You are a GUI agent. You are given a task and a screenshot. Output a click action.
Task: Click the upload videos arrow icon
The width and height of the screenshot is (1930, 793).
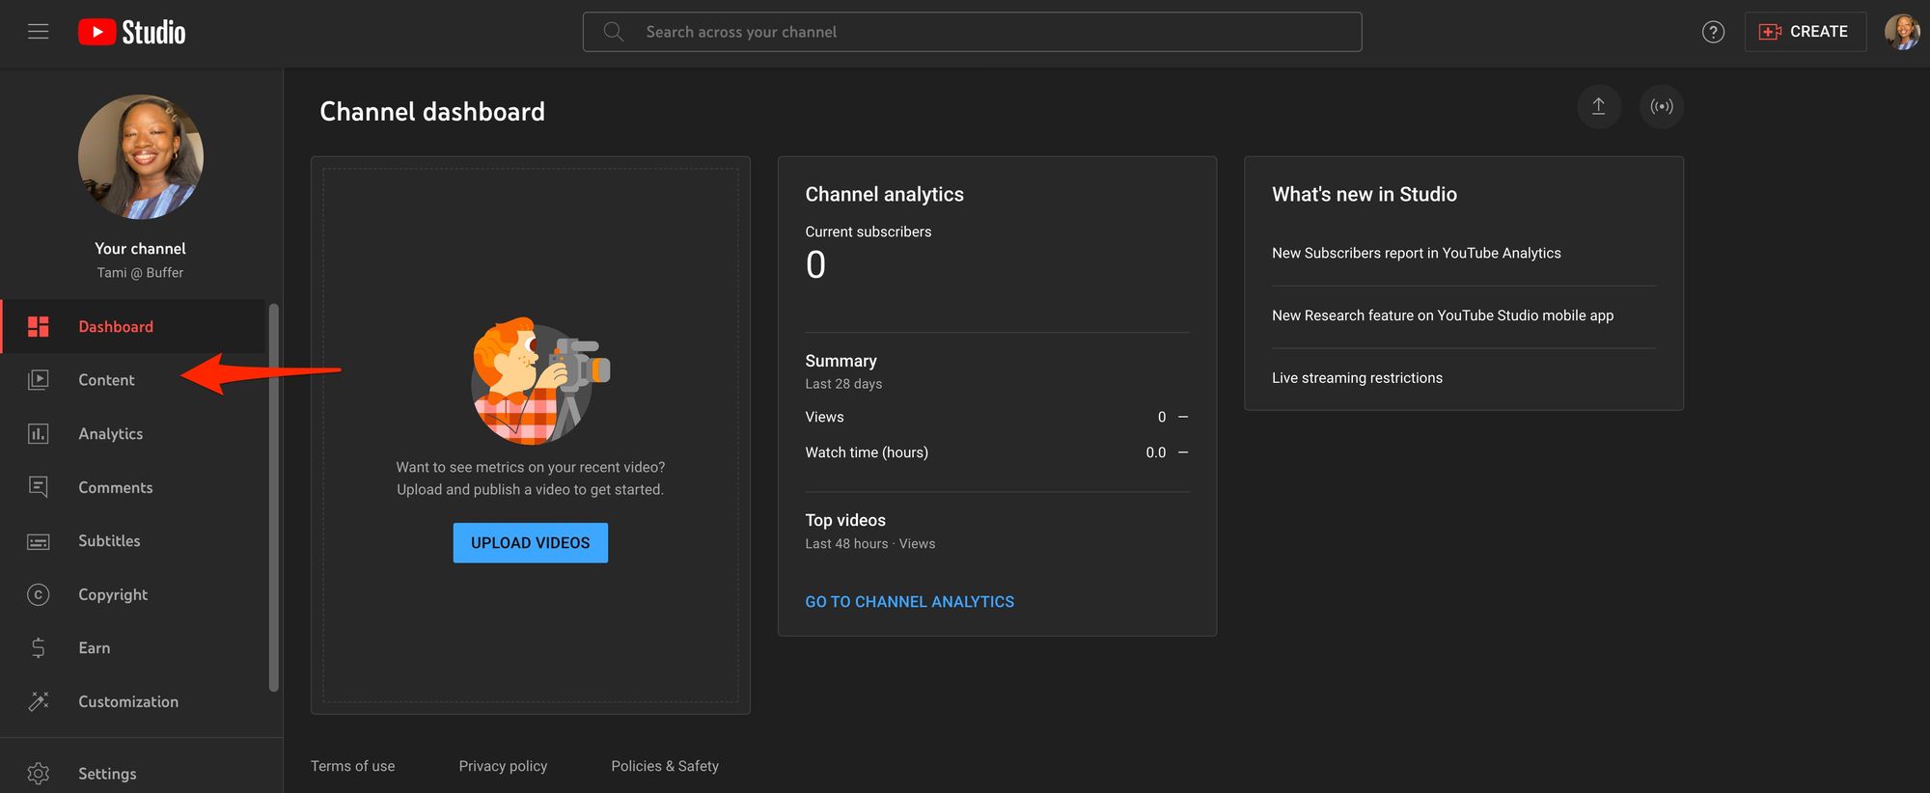[x=1598, y=106]
